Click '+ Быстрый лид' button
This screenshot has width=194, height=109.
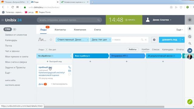[x=54, y=61]
